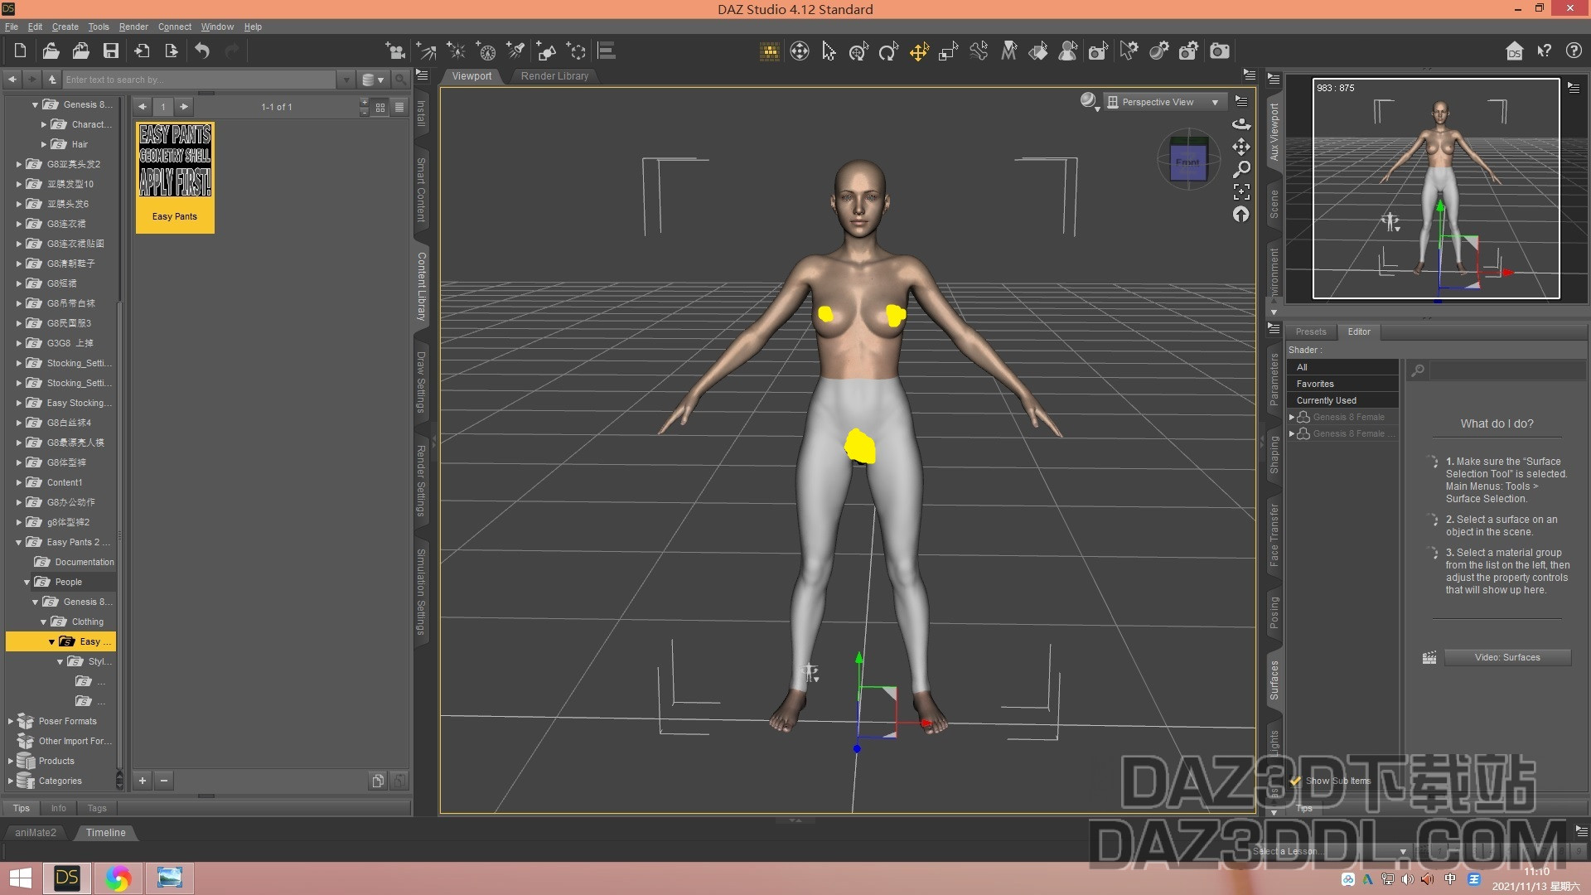
Task: Select the Favorites shader filter
Action: coord(1342,384)
